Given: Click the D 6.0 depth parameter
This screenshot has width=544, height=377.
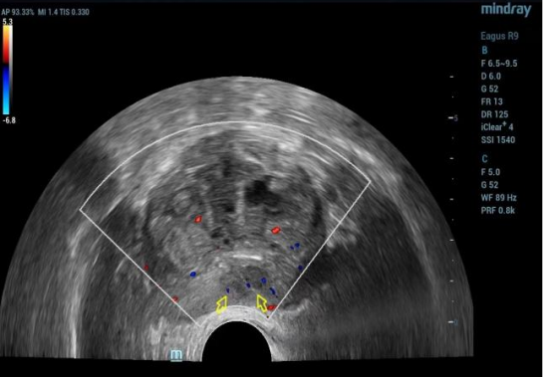Looking at the screenshot, I should (x=491, y=77).
